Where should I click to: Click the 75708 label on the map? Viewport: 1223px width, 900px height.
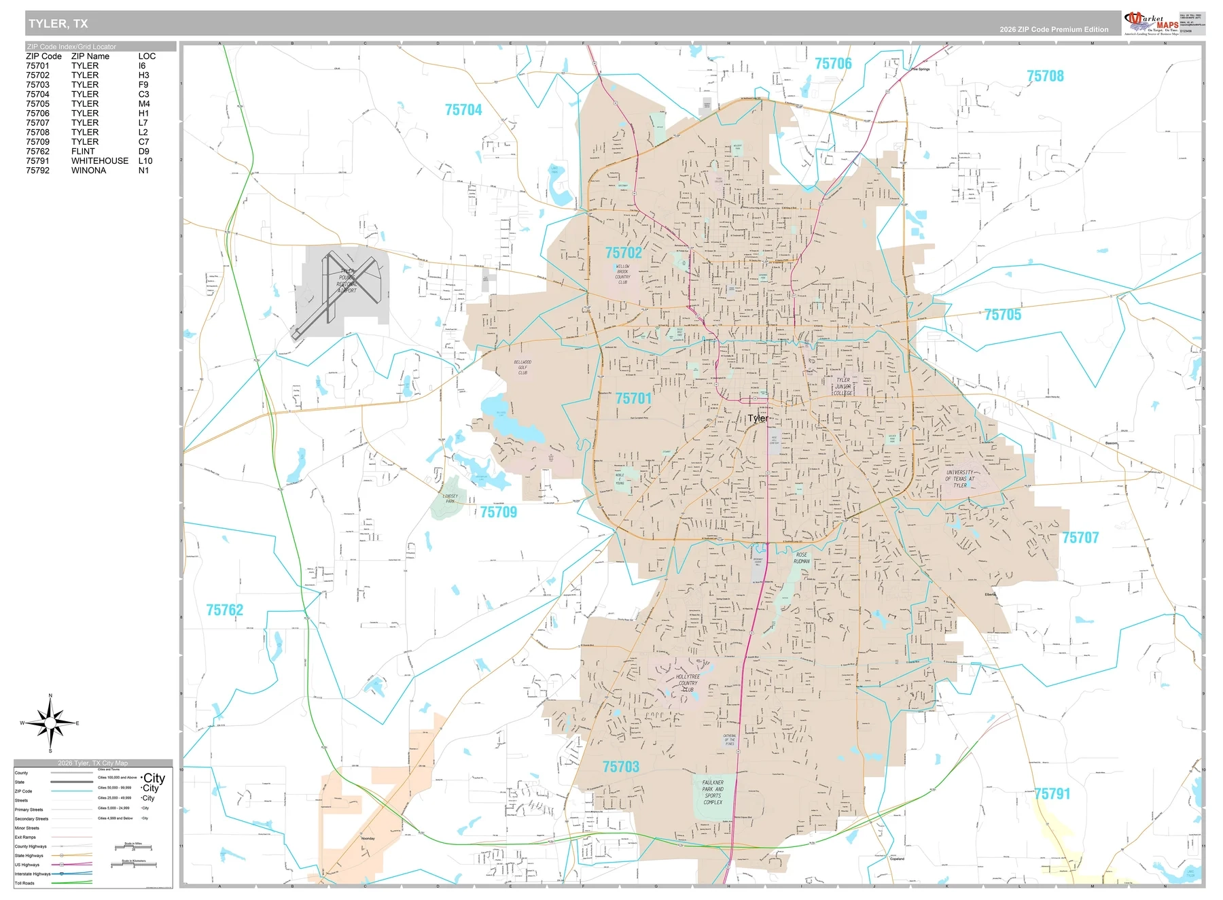click(1045, 76)
